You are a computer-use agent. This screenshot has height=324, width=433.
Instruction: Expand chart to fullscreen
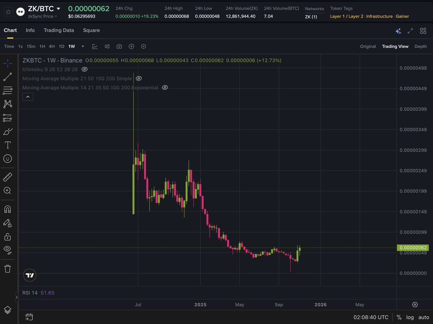pyautogui.click(x=410, y=31)
